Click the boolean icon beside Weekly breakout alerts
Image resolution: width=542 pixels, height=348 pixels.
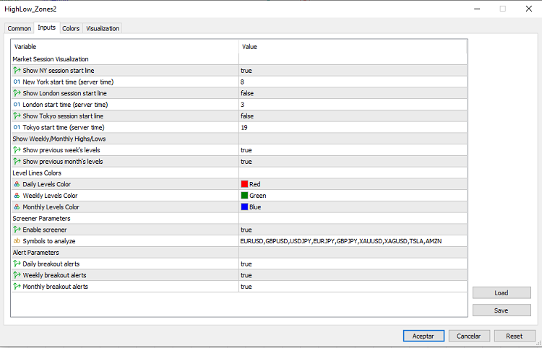click(17, 275)
